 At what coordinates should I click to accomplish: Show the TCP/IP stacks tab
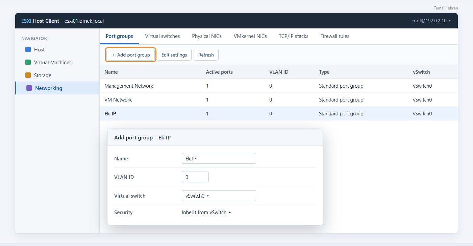pyautogui.click(x=294, y=36)
